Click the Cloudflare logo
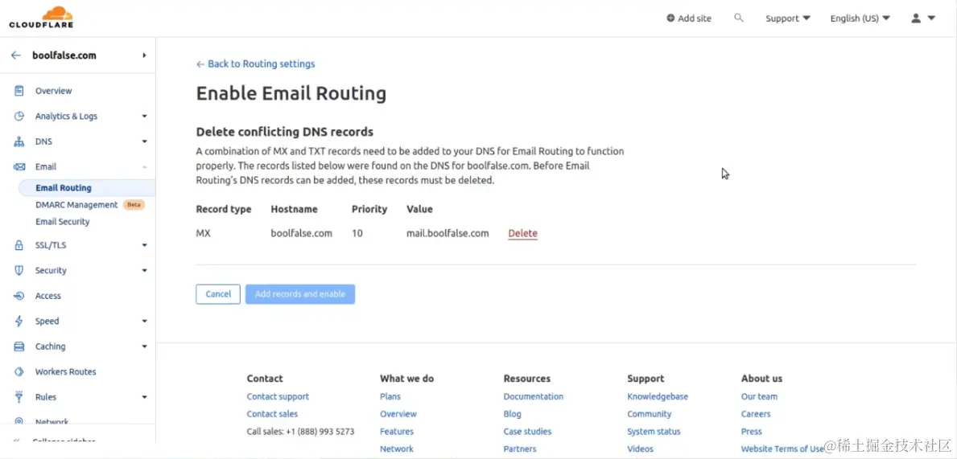 coord(41,17)
